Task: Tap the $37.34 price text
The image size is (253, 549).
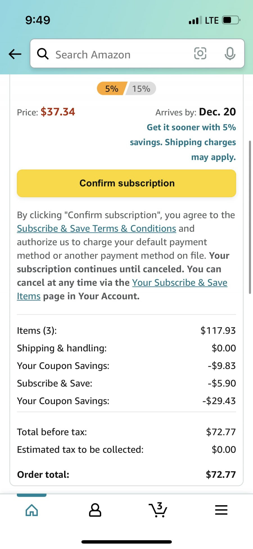Action: click(58, 112)
